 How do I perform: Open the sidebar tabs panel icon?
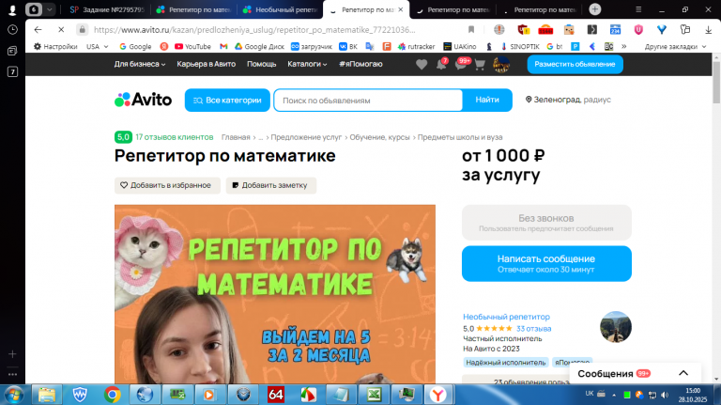tap(13, 51)
